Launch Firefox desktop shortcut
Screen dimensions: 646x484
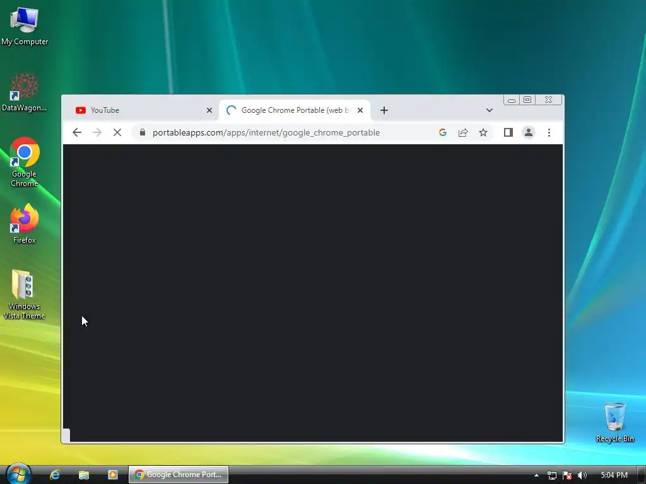pyautogui.click(x=25, y=224)
